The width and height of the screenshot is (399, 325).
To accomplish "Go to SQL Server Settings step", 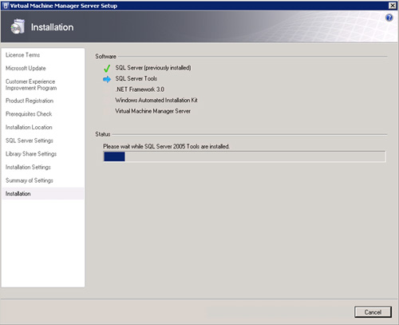I will 30,141.
